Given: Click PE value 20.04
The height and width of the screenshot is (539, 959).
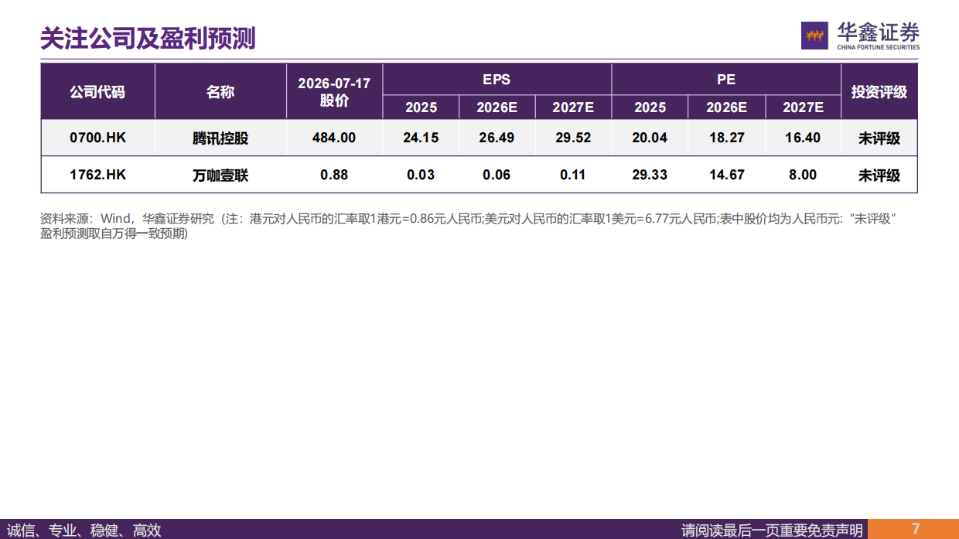Looking at the screenshot, I should pos(650,138).
